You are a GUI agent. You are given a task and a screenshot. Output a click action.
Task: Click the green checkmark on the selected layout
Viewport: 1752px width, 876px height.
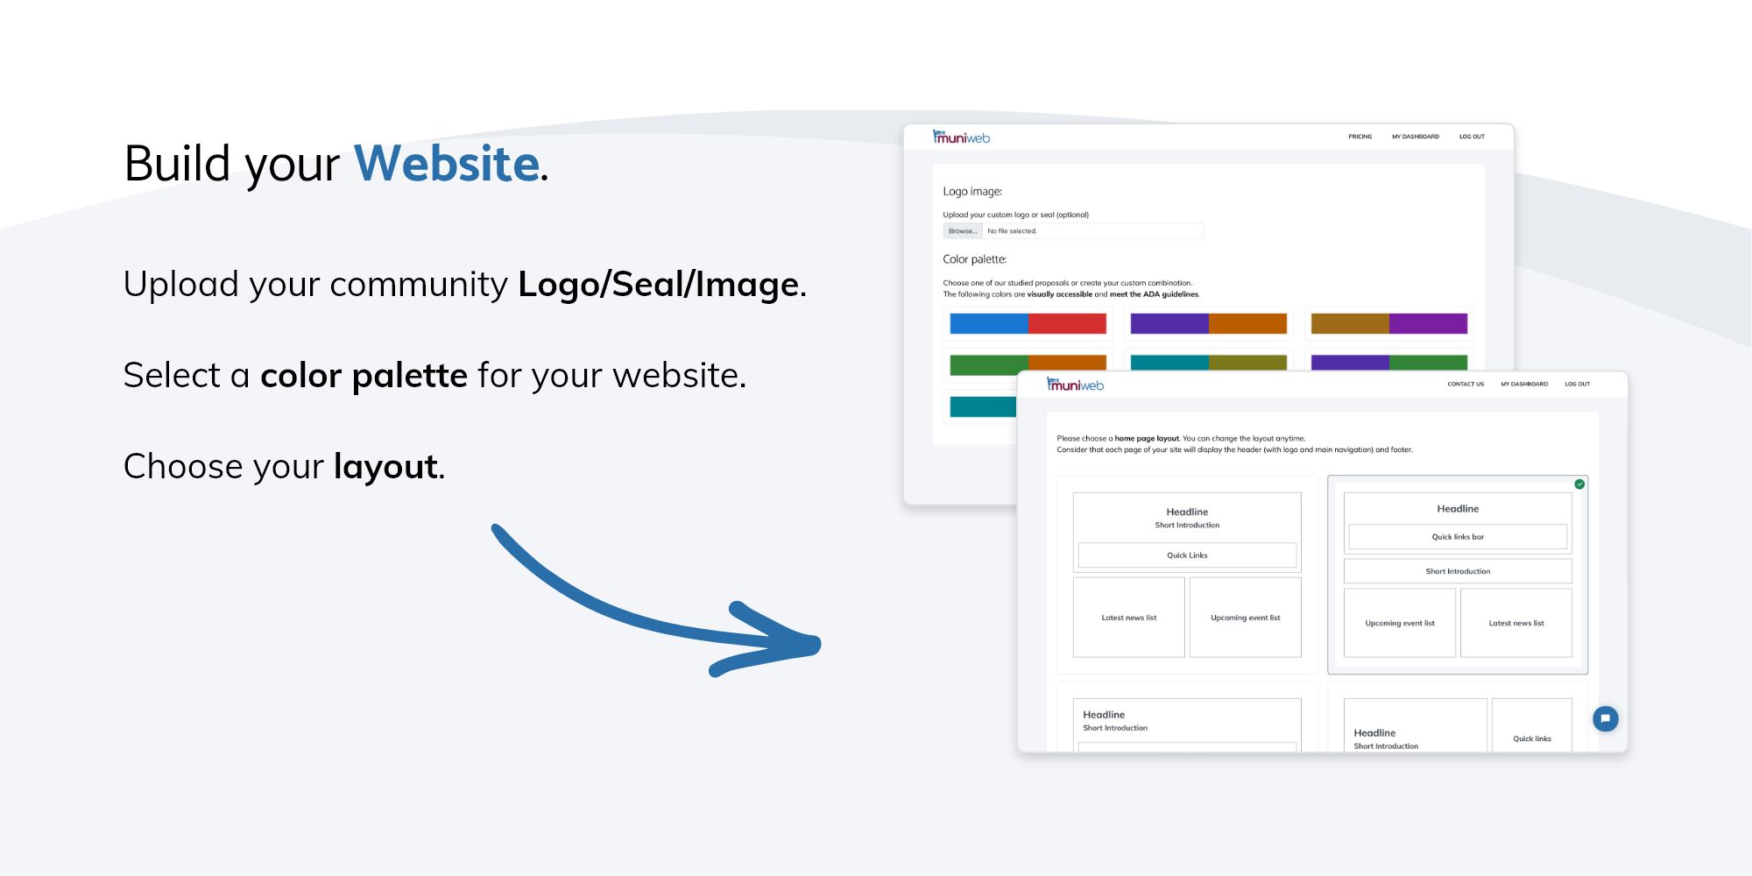(x=1579, y=484)
